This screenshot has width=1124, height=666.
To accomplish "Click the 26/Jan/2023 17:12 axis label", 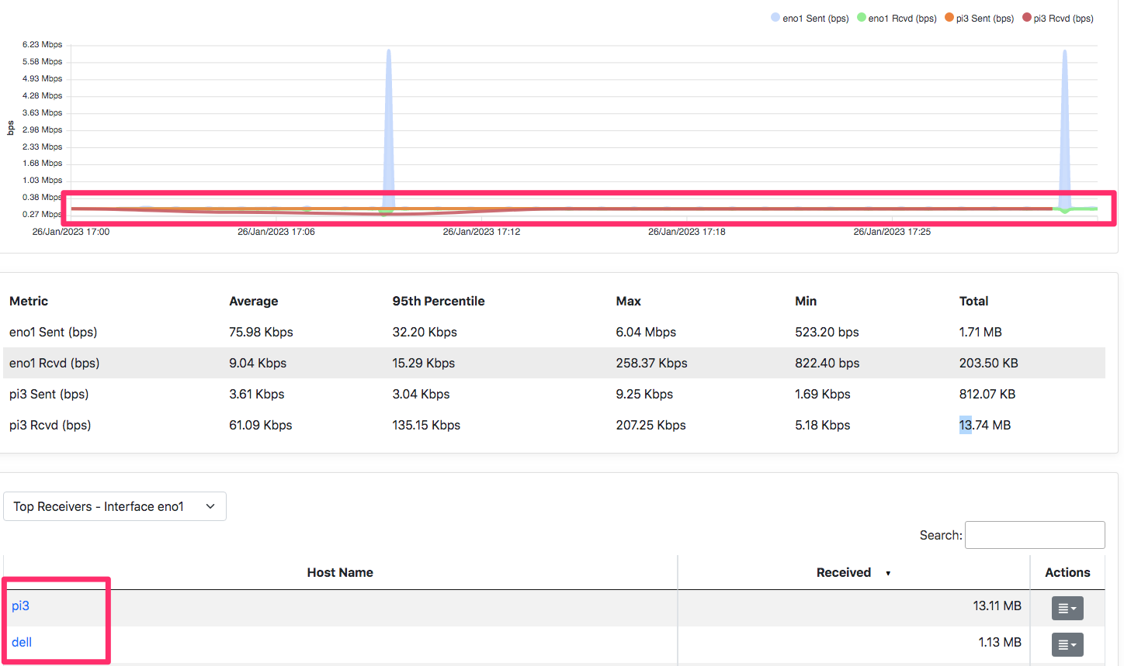I will (x=481, y=231).
